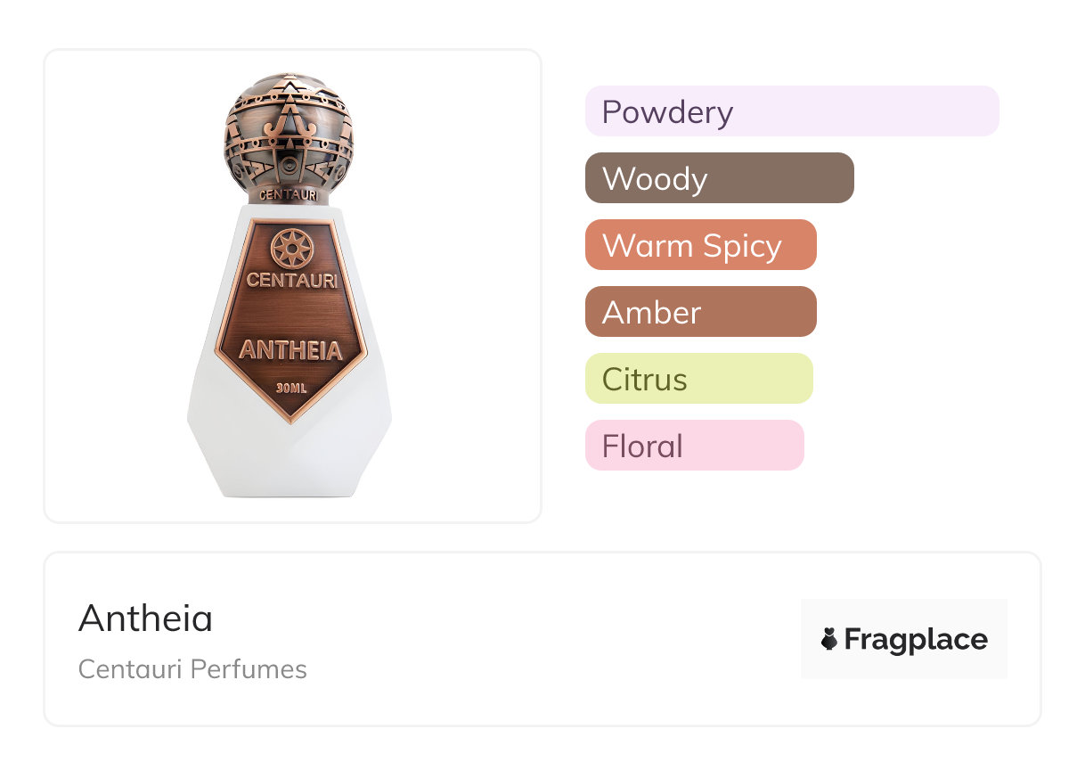Pick the Amber accord bar

(700, 312)
